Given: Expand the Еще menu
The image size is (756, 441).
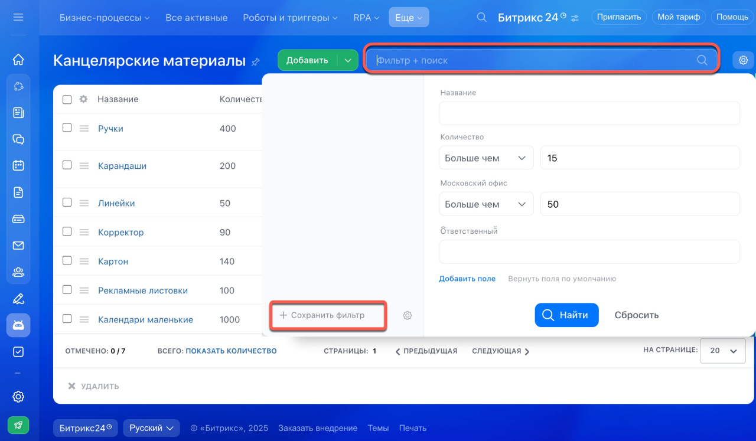Looking at the screenshot, I should pyautogui.click(x=409, y=18).
